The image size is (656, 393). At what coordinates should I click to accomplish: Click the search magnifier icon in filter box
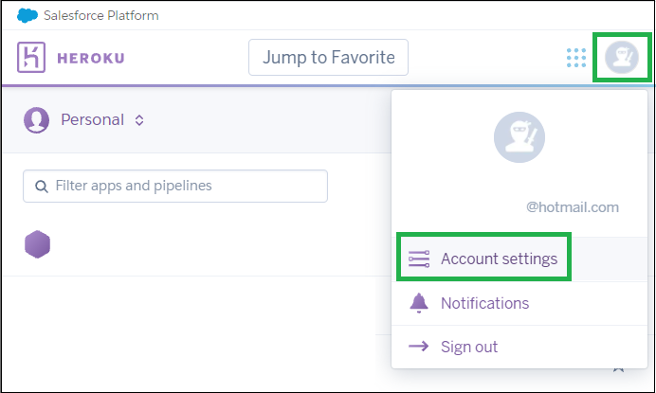pos(41,187)
